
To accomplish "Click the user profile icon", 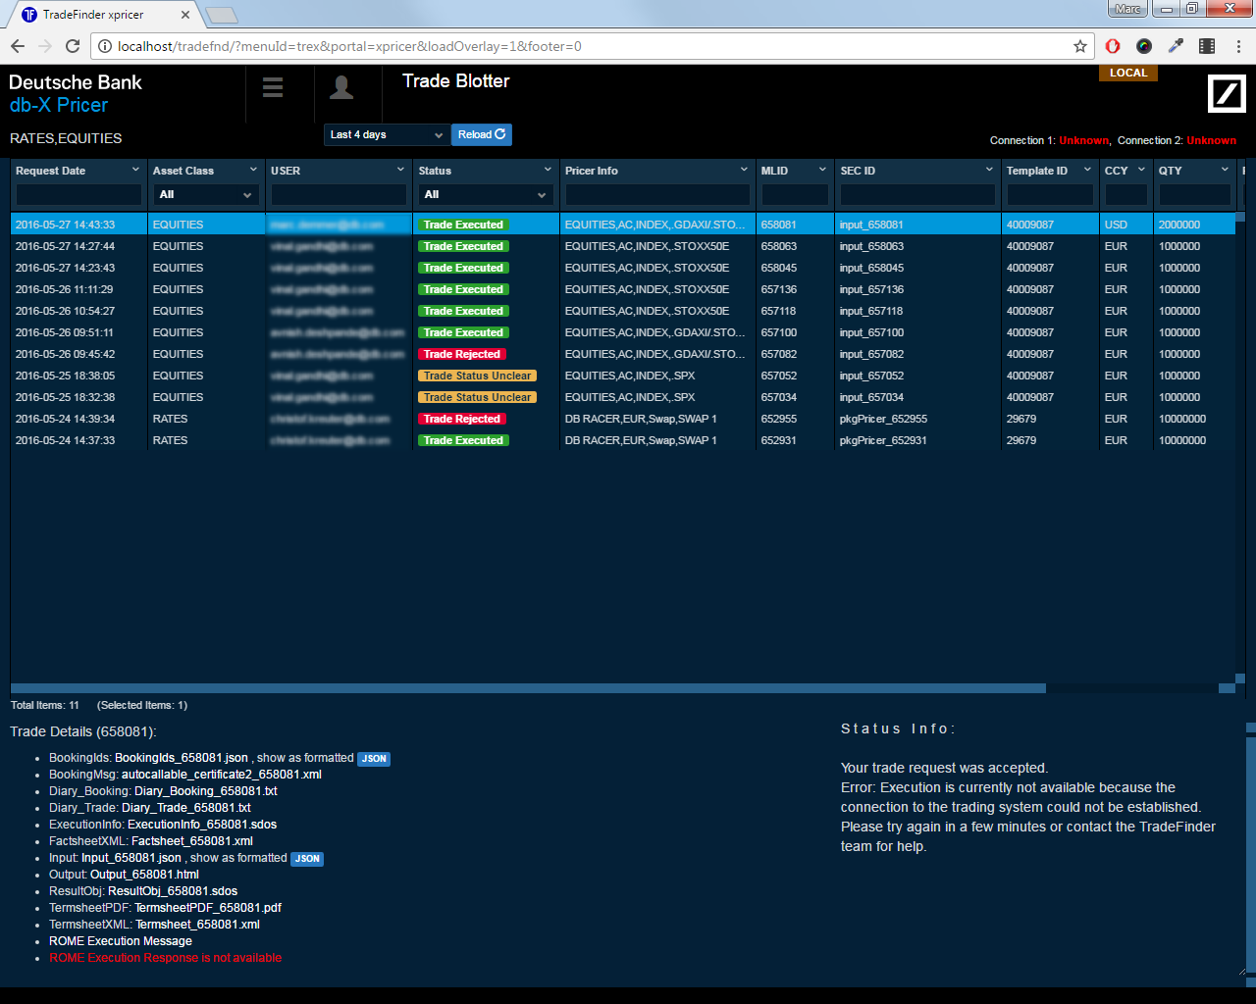I will coord(341,87).
